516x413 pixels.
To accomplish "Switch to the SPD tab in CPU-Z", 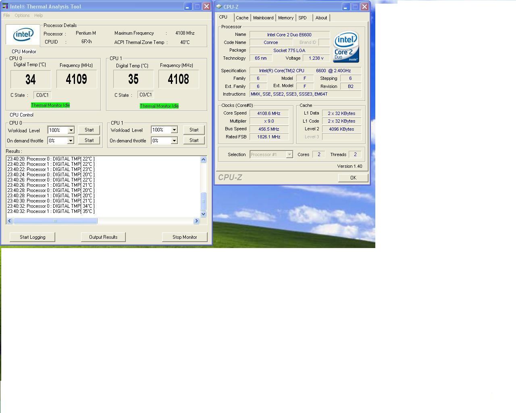I will (303, 18).
